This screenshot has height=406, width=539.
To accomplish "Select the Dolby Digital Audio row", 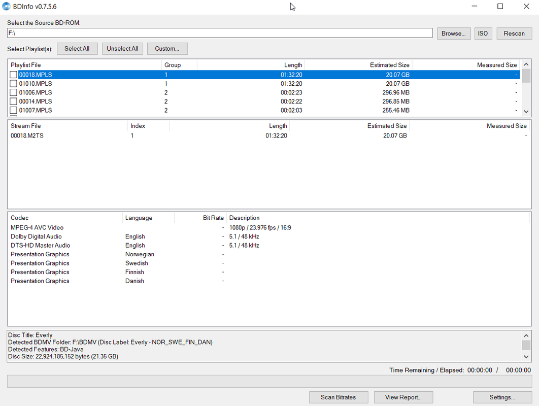I will click(269, 236).
